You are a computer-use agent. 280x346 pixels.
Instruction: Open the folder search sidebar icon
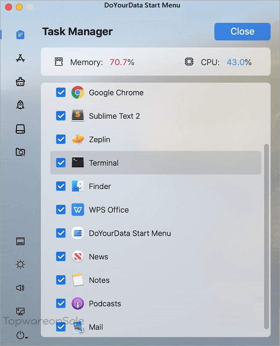click(x=20, y=152)
